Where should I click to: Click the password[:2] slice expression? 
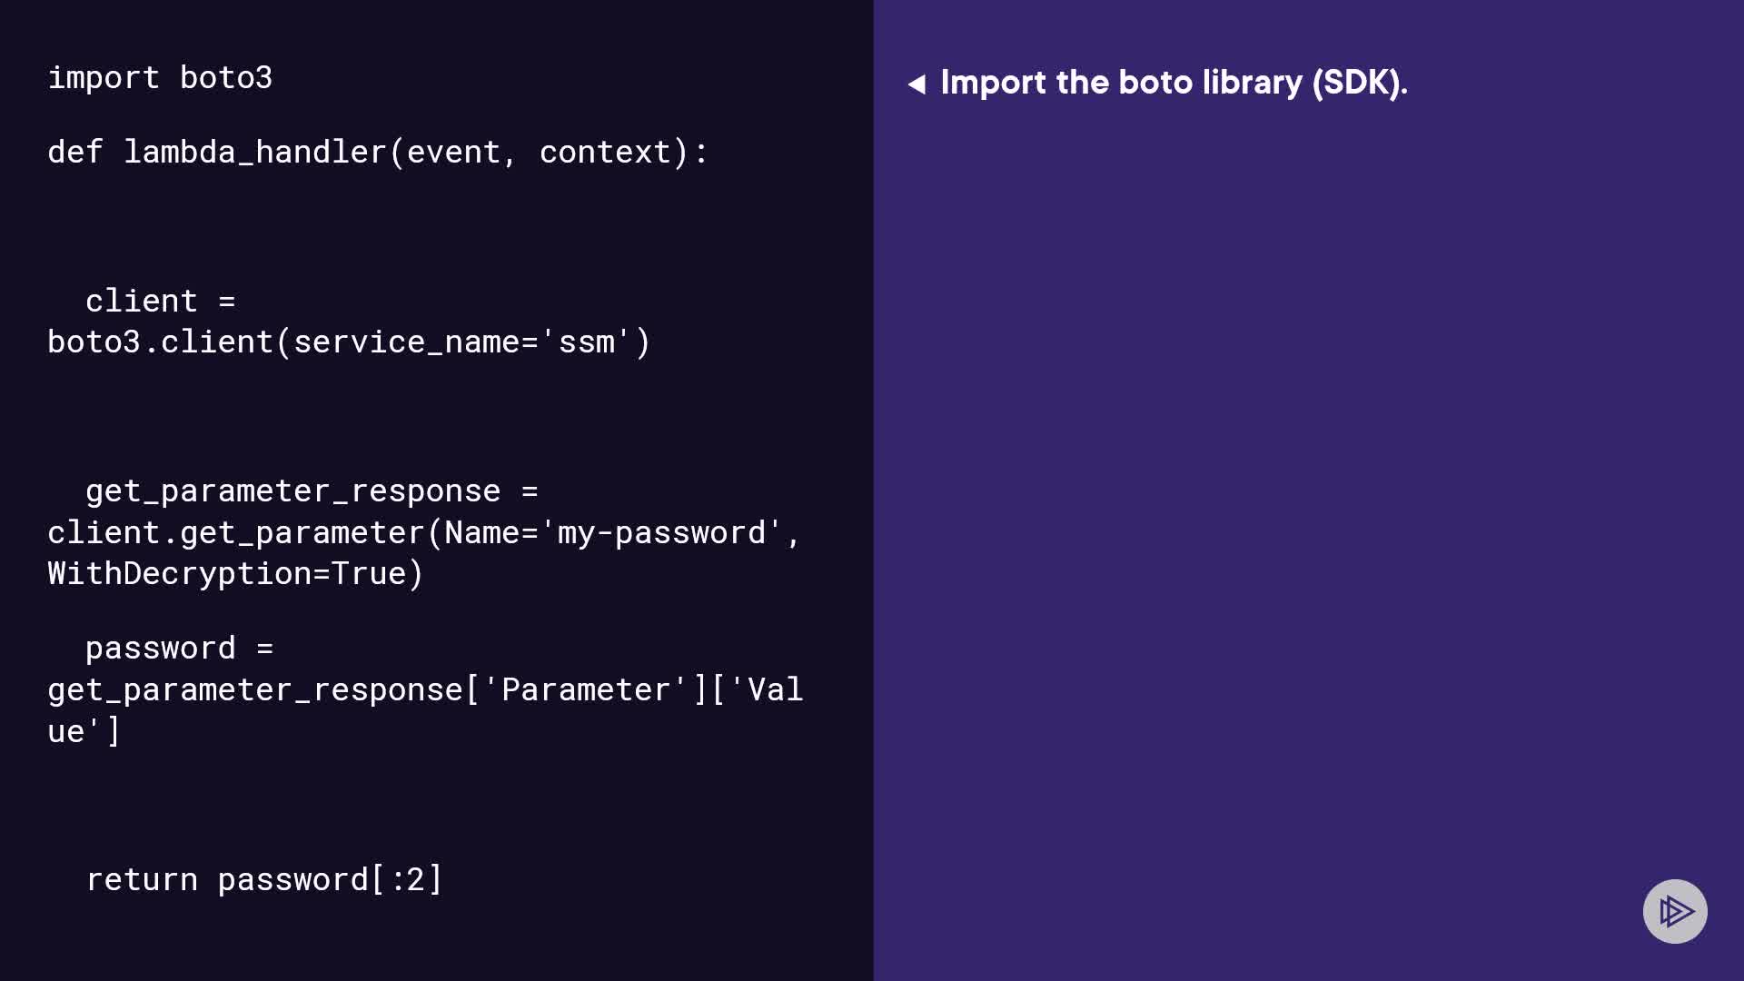(330, 880)
